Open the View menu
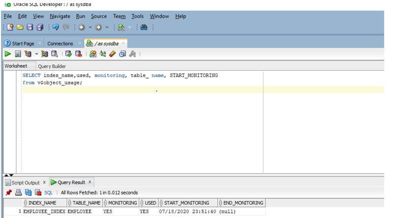The image size is (393, 218). pos(38,16)
